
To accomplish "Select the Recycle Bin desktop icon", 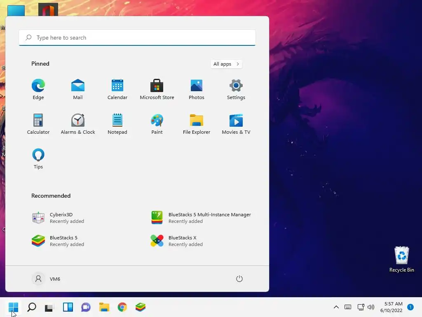I will (401, 259).
